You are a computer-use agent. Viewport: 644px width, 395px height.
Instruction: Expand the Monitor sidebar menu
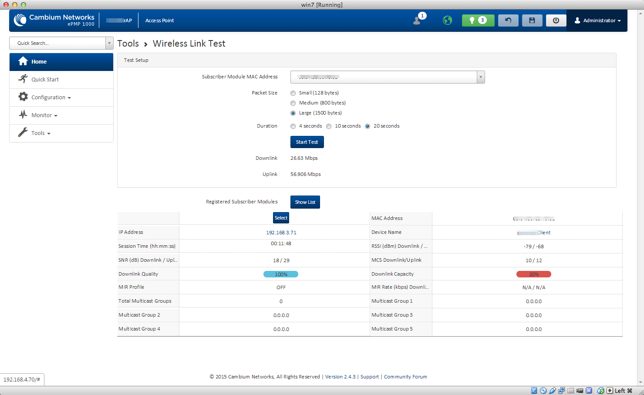click(x=44, y=115)
